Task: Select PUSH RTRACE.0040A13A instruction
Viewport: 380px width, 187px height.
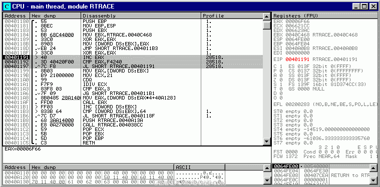Action: (x=113, y=120)
